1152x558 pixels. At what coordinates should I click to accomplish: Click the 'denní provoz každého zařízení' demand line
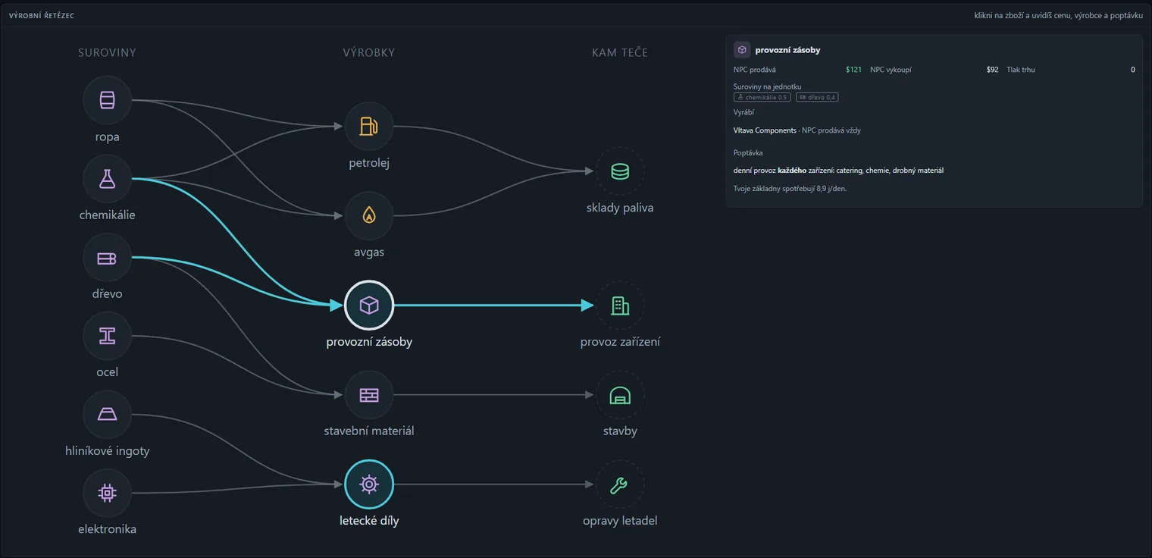[838, 171]
